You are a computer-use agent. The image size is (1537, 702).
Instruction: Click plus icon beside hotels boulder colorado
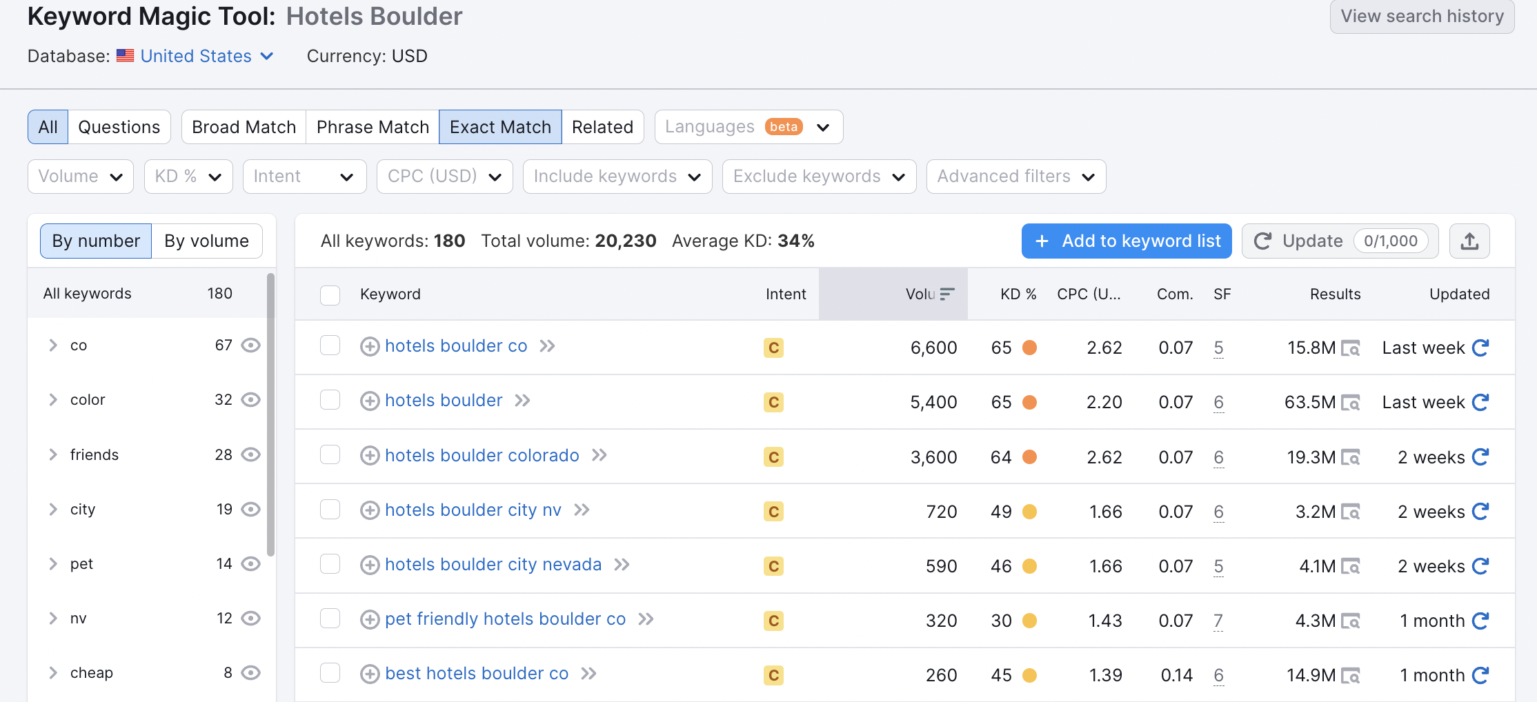coord(370,456)
